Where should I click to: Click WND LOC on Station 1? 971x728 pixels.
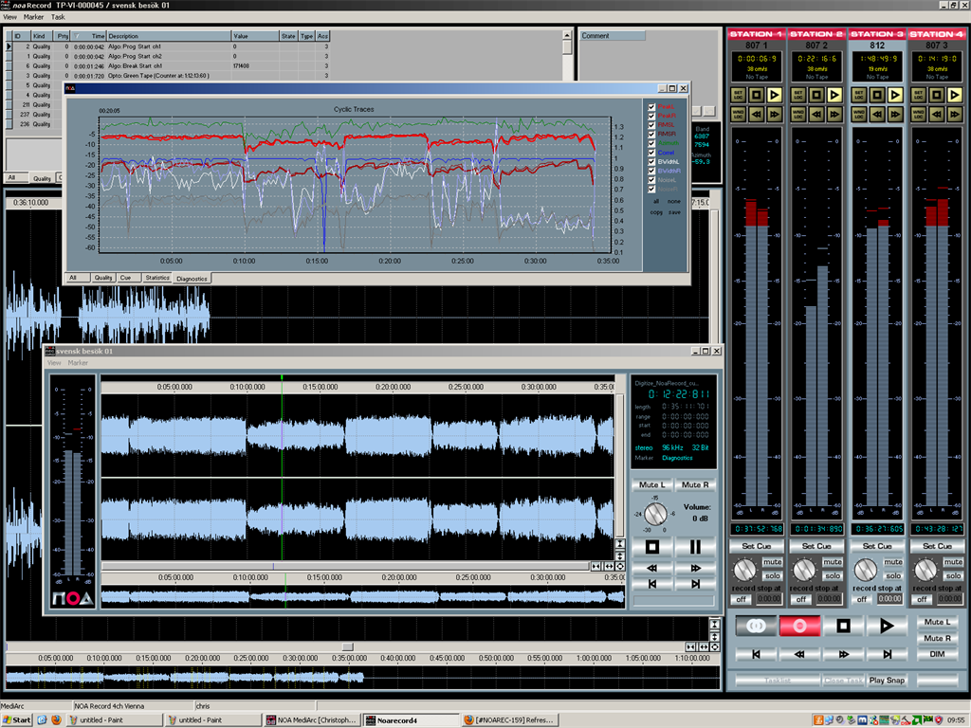coord(738,114)
